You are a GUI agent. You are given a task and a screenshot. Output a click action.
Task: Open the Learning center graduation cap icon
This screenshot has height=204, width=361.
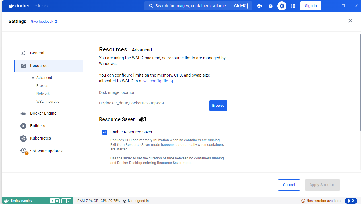point(259,6)
